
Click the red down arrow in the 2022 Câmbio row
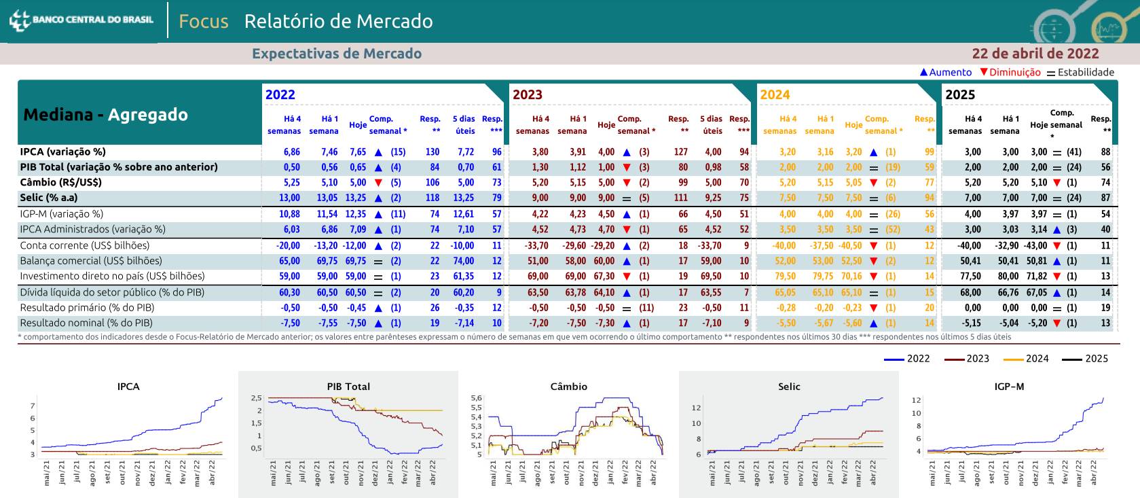[378, 183]
